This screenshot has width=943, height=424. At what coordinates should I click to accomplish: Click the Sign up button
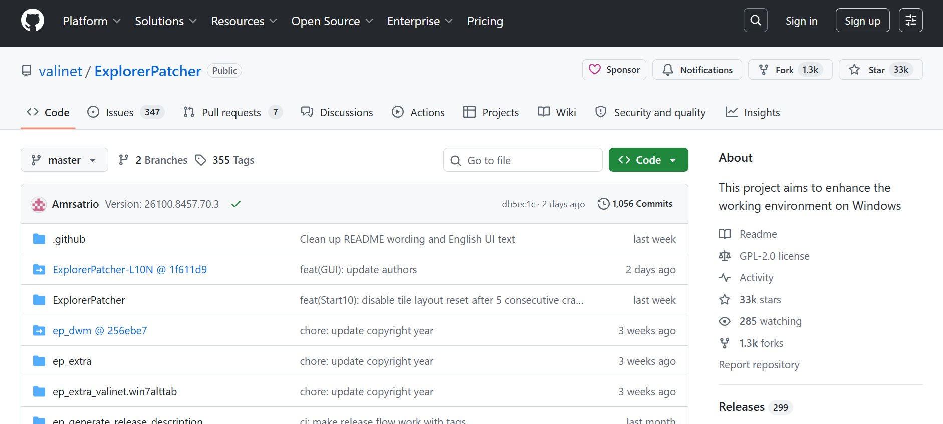862,21
